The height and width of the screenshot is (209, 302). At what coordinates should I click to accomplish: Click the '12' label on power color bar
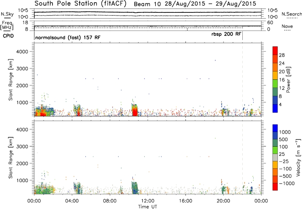click(x=282, y=88)
